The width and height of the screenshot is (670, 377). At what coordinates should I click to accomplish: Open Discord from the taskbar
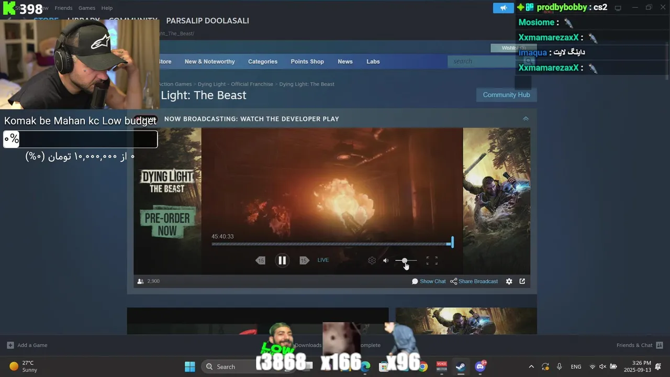point(480,367)
